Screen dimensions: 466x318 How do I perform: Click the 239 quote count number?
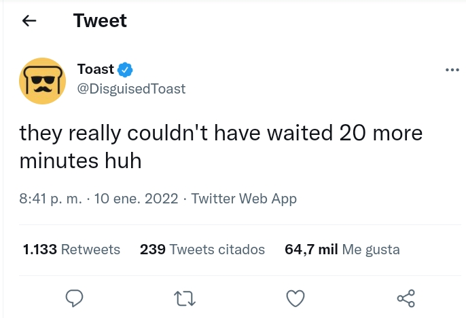pos(153,250)
